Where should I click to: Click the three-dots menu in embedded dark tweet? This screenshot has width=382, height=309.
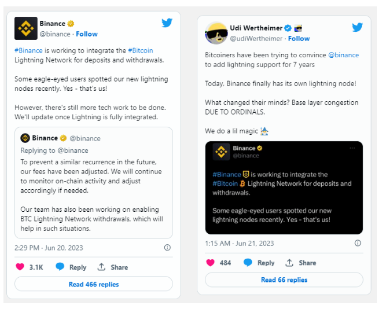352,148
